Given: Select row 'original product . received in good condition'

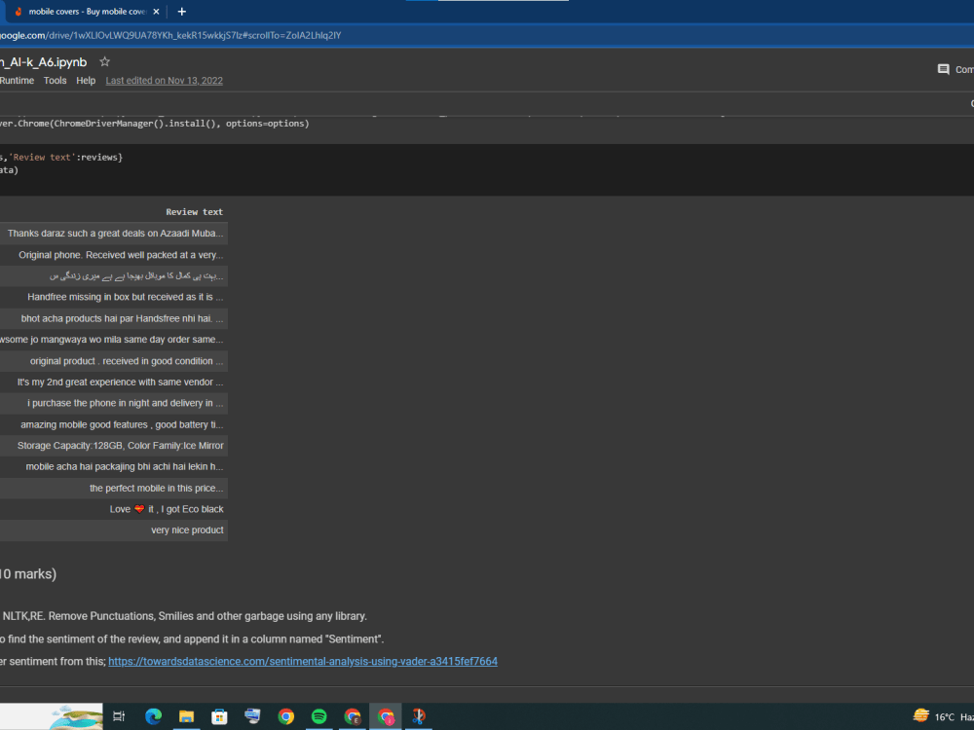Looking at the screenshot, I should (114, 361).
